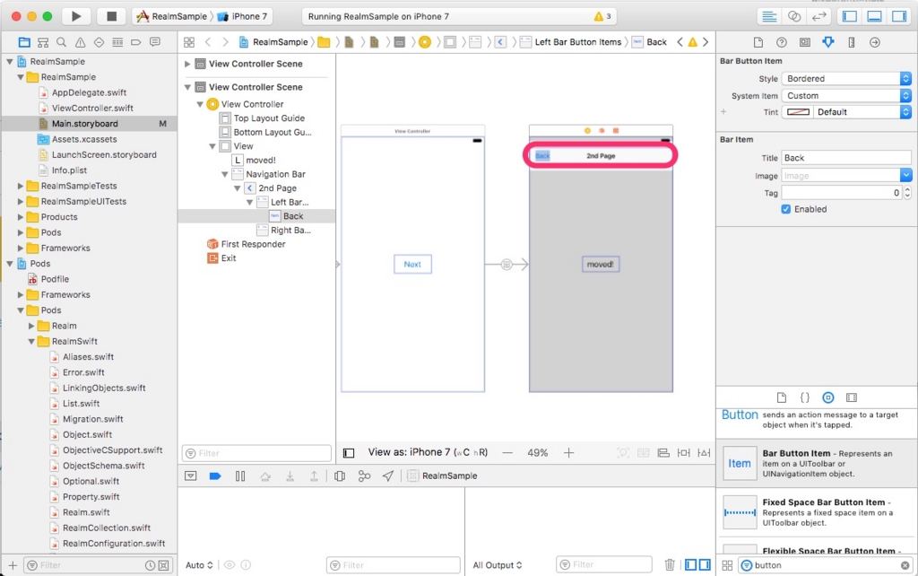918x576 pixels.
Task: Click the moved! label on canvas
Action: (x=600, y=265)
